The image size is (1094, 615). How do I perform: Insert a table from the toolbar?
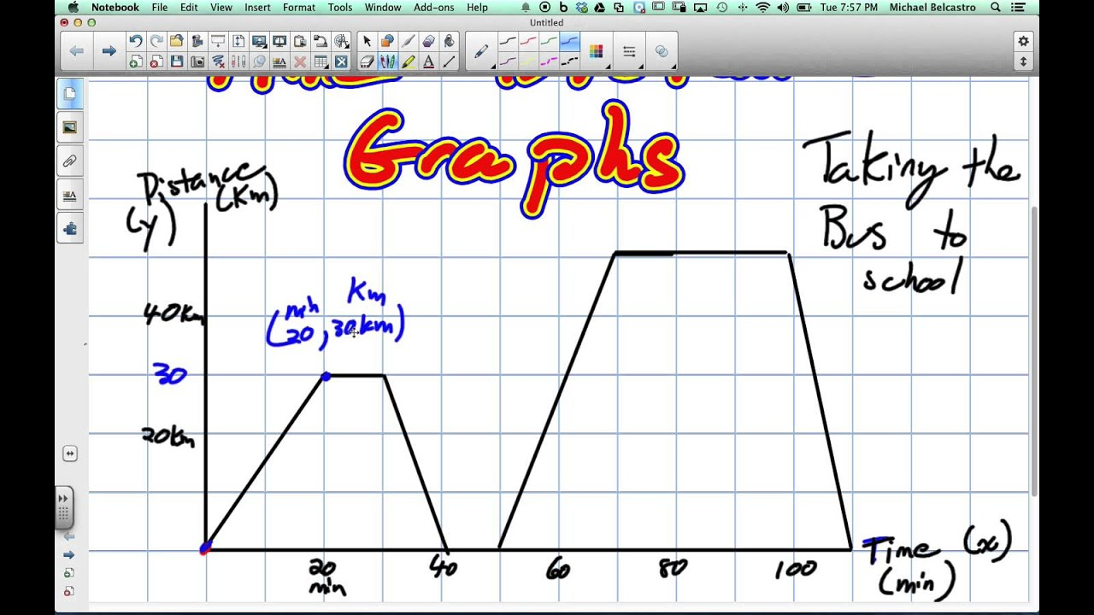pyautogui.click(x=321, y=61)
